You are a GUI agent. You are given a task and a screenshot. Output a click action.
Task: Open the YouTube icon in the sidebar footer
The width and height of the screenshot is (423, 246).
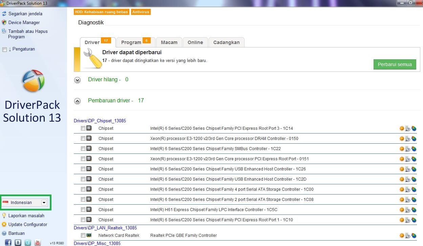pos(38,242)
